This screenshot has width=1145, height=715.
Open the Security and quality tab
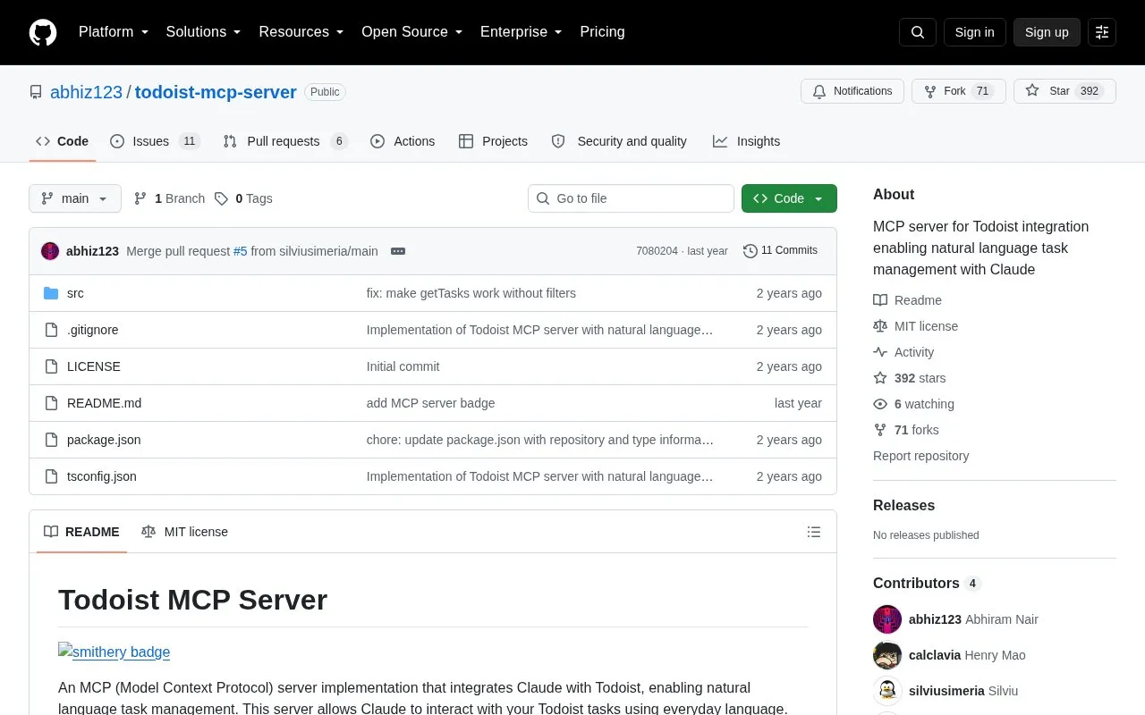pos(619,141)
